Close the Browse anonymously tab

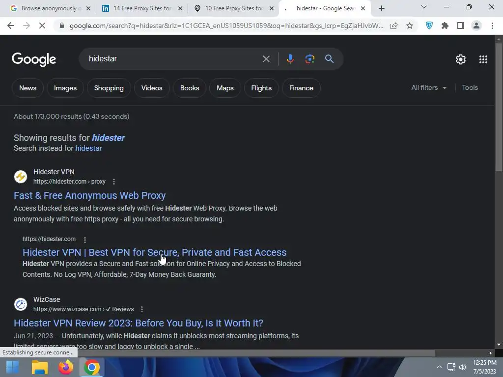click(x=88, y=9)
